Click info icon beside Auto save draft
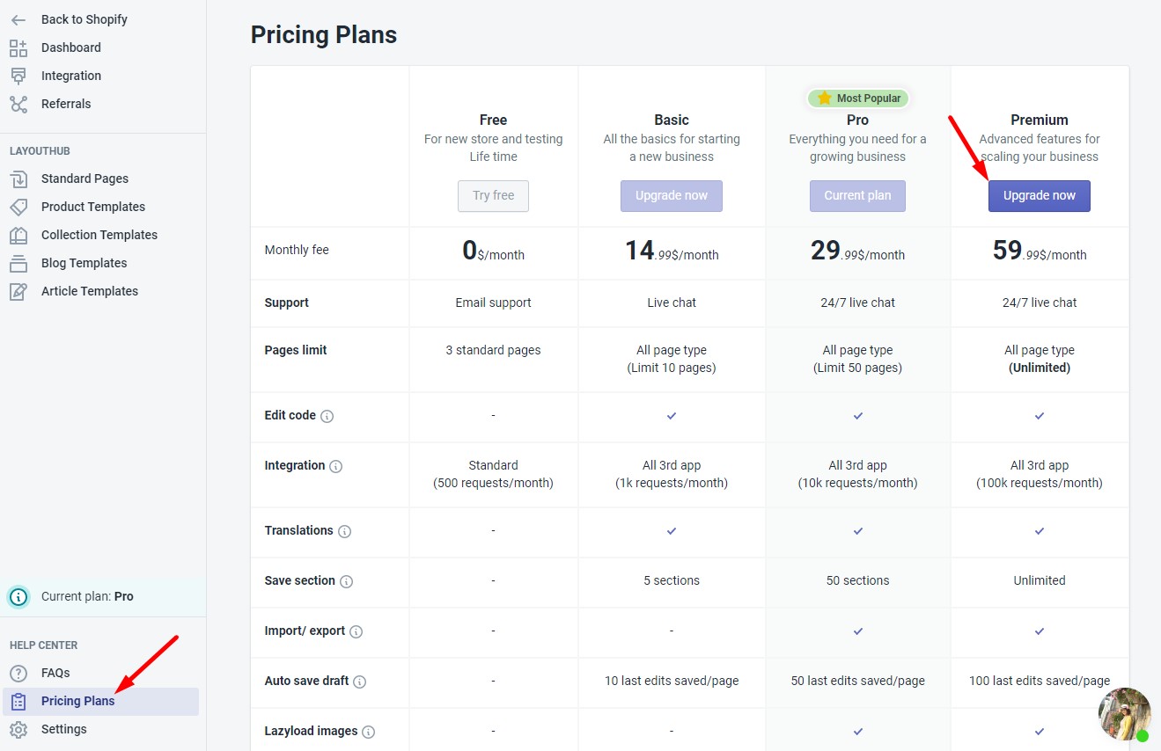1161x751 pixels. [360, 682]
